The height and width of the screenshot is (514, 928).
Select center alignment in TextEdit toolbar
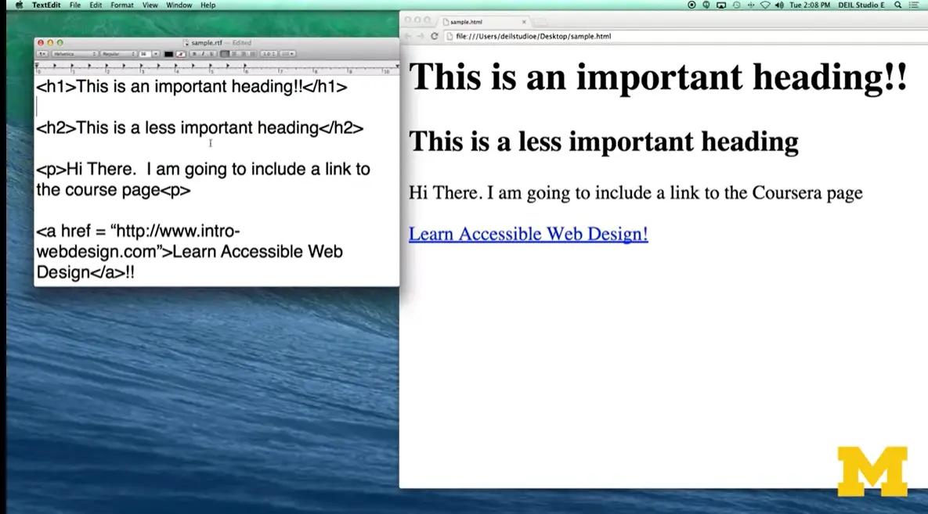[x=234, y=53]
